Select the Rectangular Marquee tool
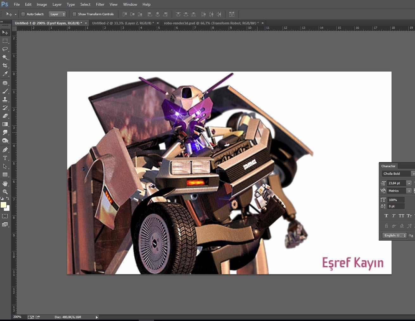Image resolution: width=415 pixels, height=321 pixels. pos(5,41)
